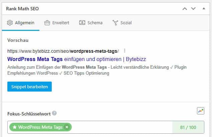Switch to the Schema tab
The height and width of the screenshot is (137, 212).
click(91, 23)
